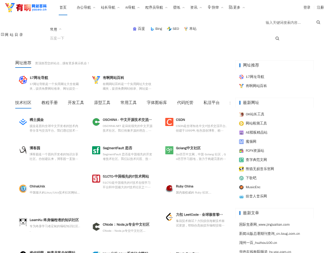329x253 pixels.
Task: Open the OSCHINA green icon
Action: [96, 122]
